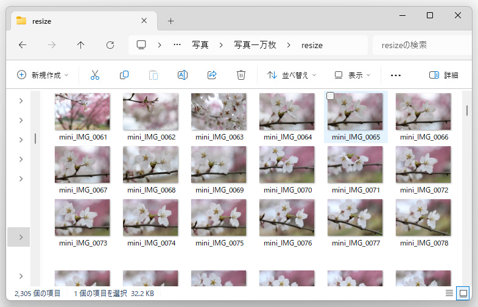The height and width of the screenshot is (307, 478).
Task: Select thumbnail mini_IMG_0068
Action: 150,164
